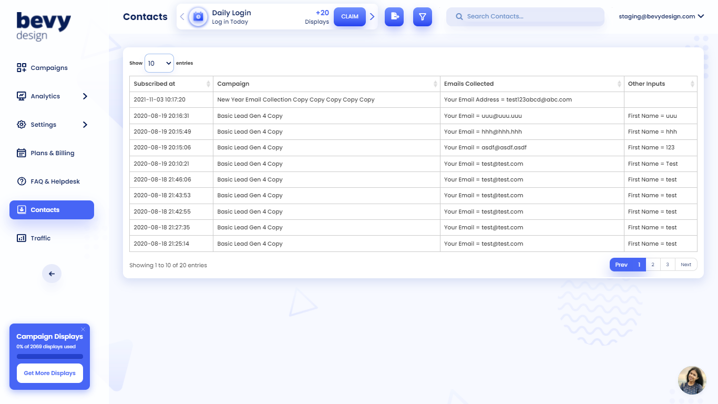Open the staging@bevydesign.com account dropdown
The image size is (718, 404).
tap(661, 16)
